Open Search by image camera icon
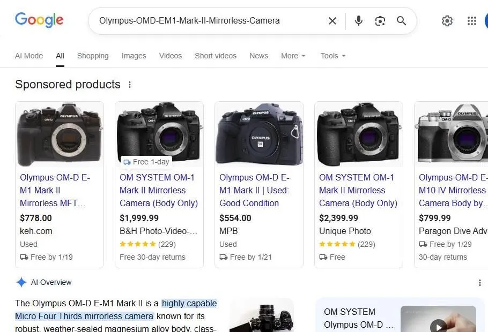This screenshot has height=332, width=488. pos(380,21)
